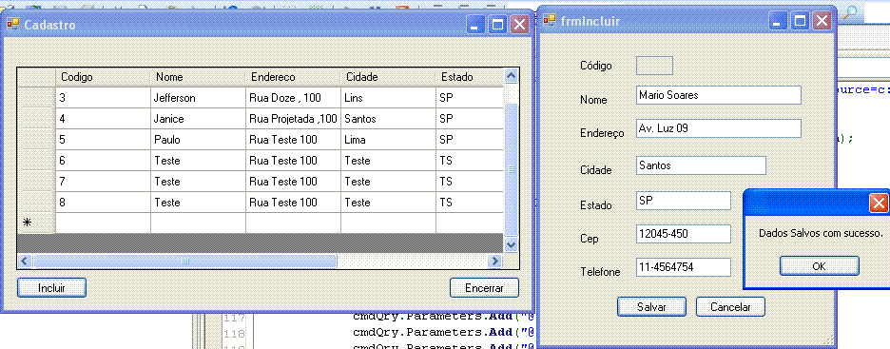This screenshot has height=349, width=890.
Task: Click the 'Rua Doze , 100' cell
Action: tap(293, 98)
